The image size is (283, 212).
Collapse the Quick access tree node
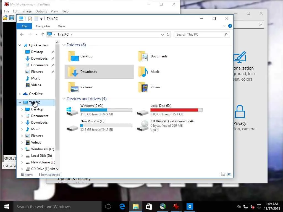pos(20,45)
